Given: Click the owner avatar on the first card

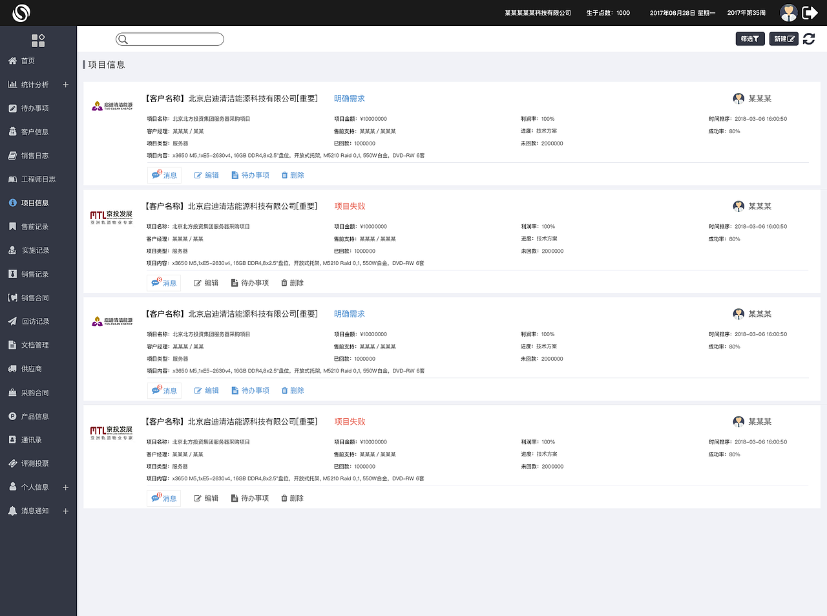Looking at the screenshot, I should point(738,98).
